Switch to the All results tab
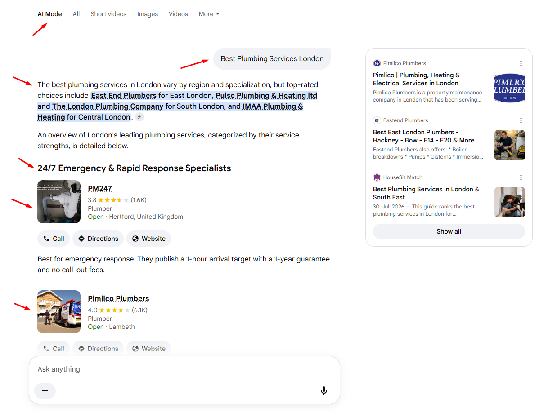Viewport: 548px width, 412px height. [x=76, y=14]
